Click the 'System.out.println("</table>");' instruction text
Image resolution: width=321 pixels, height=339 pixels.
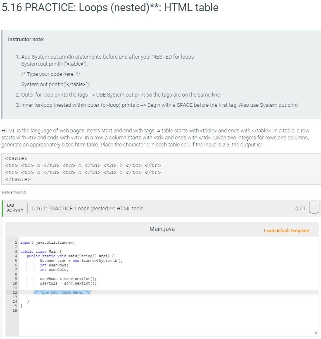(x=55, y=84)
